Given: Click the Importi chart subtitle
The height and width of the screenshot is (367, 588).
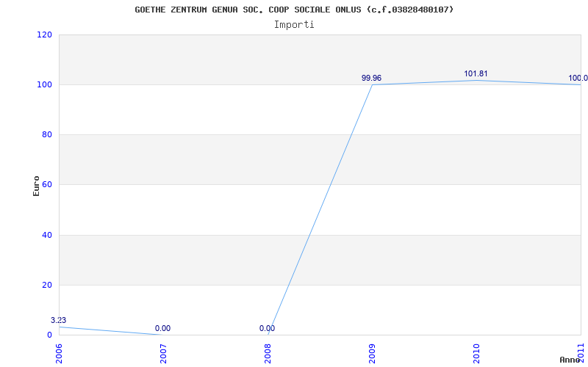Looking at the screenshot, I should point(294,25).
